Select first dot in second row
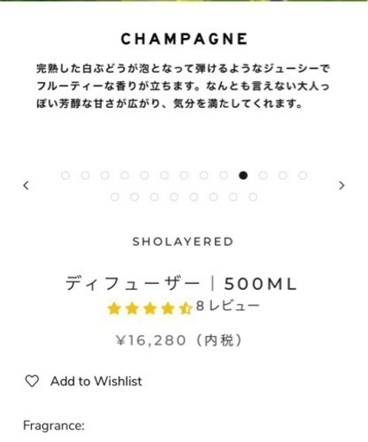Viewport: 368px width, 442px height. pos(115,197)
